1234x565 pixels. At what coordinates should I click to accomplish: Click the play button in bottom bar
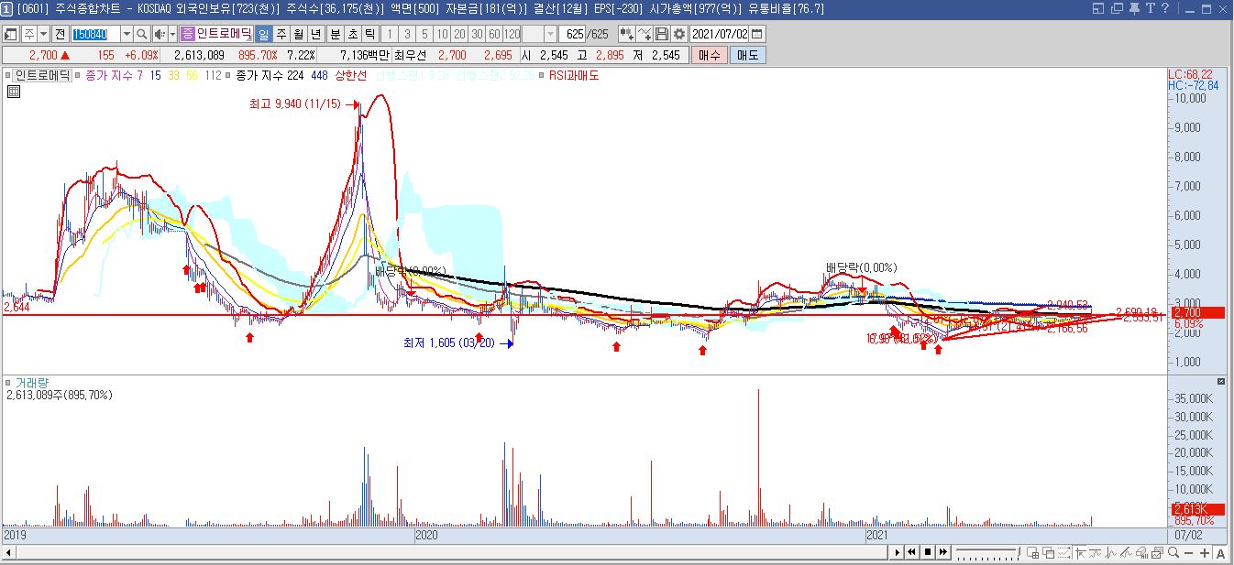(898, 552)
